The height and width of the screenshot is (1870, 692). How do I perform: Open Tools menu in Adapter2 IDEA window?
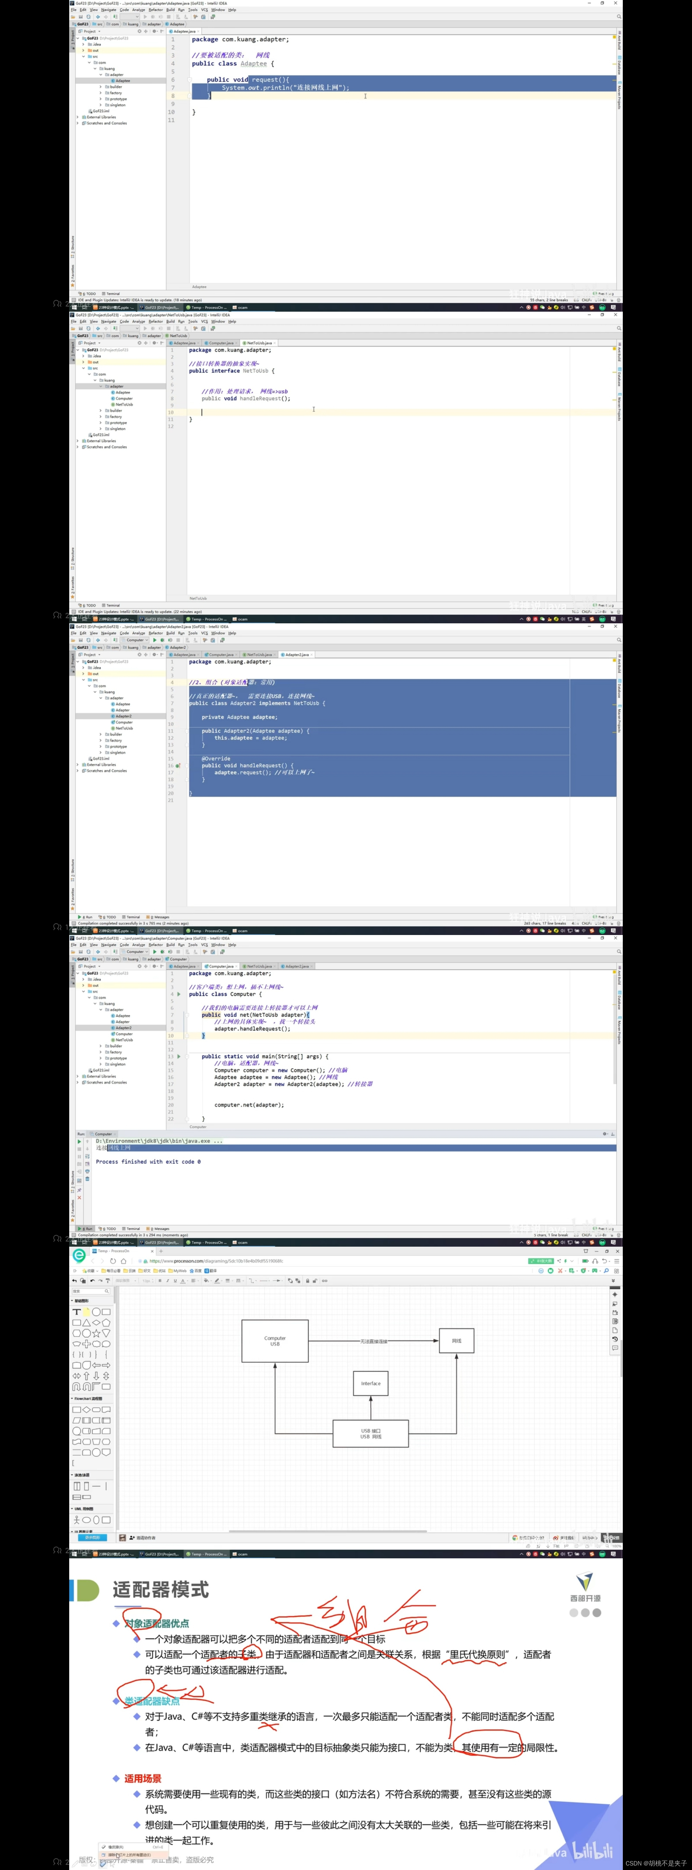click(x=192, y=633)
